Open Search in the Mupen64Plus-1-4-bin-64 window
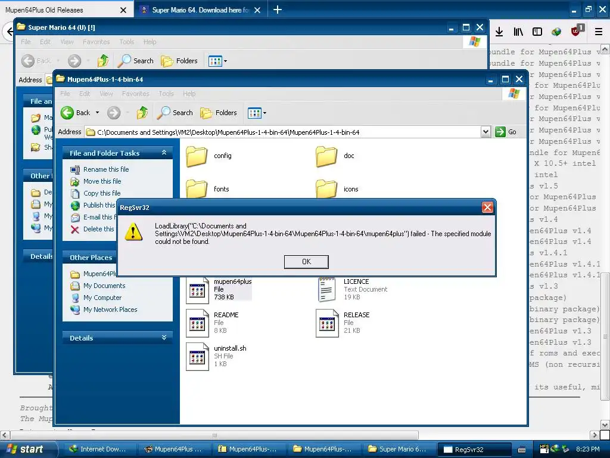The height and width of the screenshot is (458, 610). [x=175, y=113]
